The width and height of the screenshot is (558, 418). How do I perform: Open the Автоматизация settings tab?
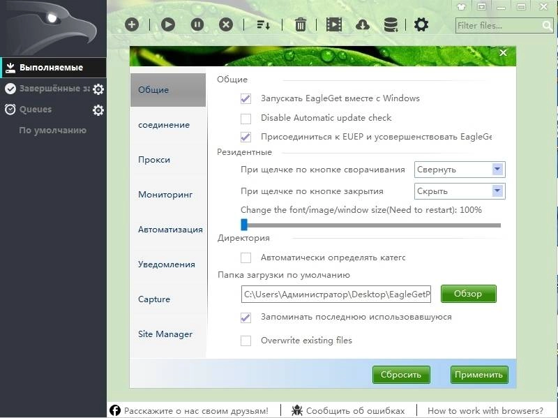(170, 230)
